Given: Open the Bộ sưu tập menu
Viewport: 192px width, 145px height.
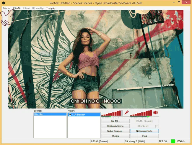Looking at the screenshot, I should click(38, 8).
